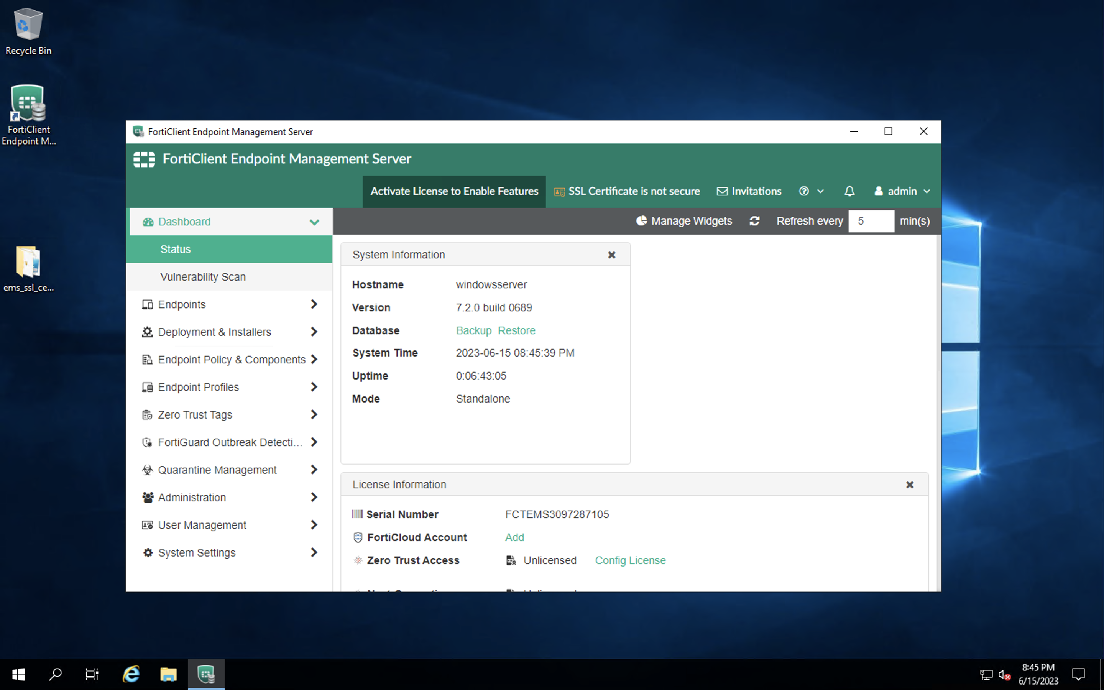Click the refresh widgets icon
Viewport: 1104px width, 690px height.
(x=754, y=221)
